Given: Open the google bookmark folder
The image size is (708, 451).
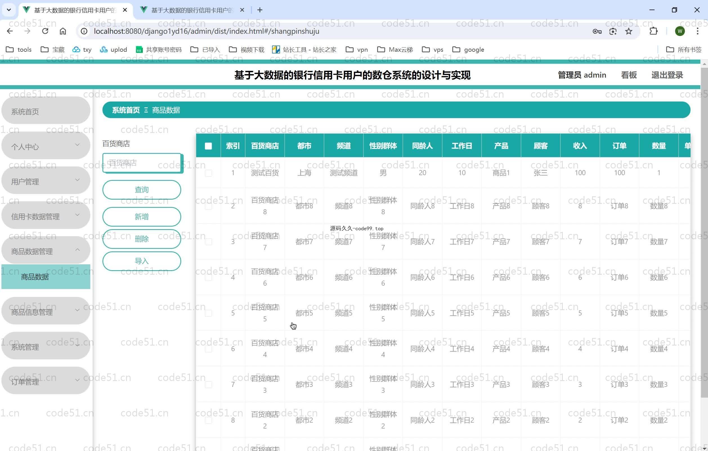Looking at the screenshot, I should click(468, 49).
